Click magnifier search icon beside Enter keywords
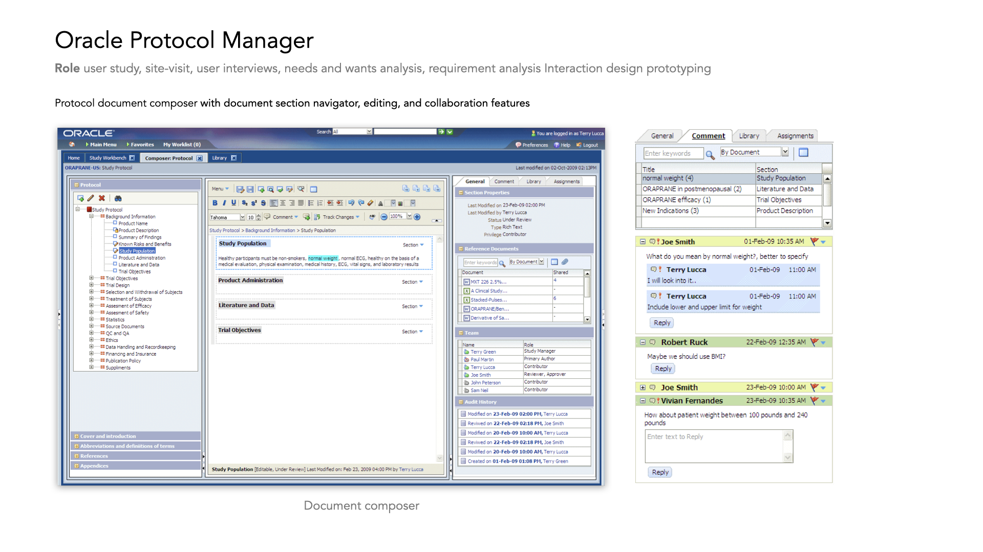Image resolution: width=983 pixels, height=552 pixels. click(x=710, y=154)
